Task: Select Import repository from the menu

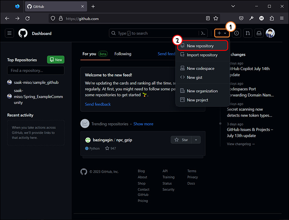Action: [203, 55]
